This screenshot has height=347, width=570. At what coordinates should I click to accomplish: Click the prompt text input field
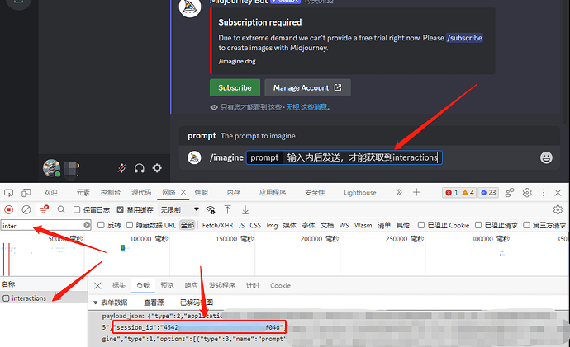tap(344, 157)
